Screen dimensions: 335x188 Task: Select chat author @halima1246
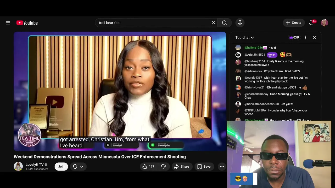click(x=254, y=48)
